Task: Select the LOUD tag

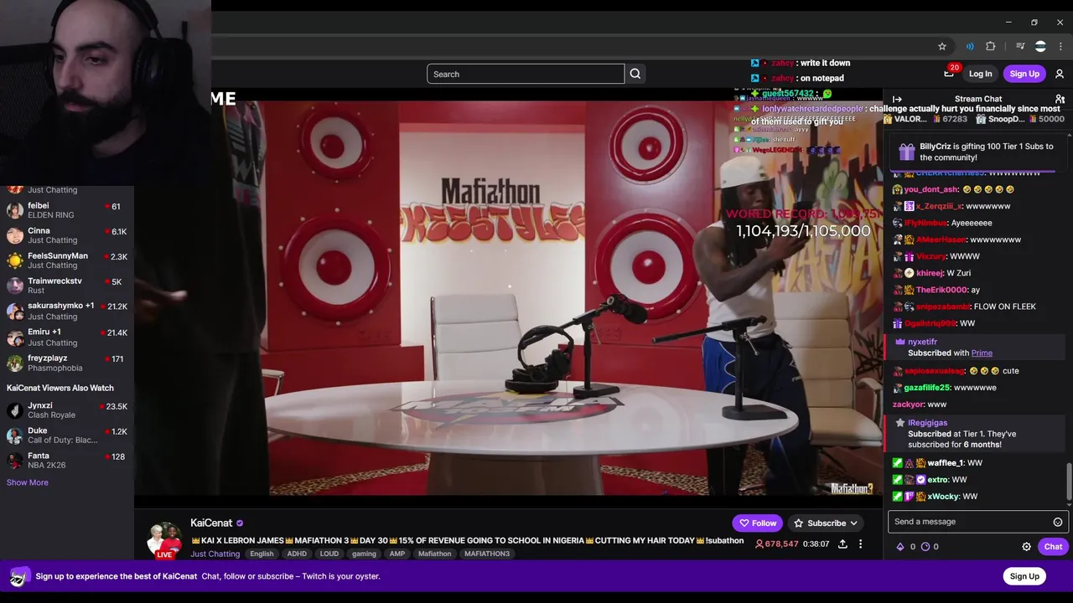Action: point(329,554)
